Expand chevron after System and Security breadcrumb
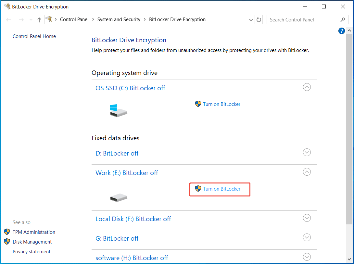354x264 pixels. (x=145, y=19)
